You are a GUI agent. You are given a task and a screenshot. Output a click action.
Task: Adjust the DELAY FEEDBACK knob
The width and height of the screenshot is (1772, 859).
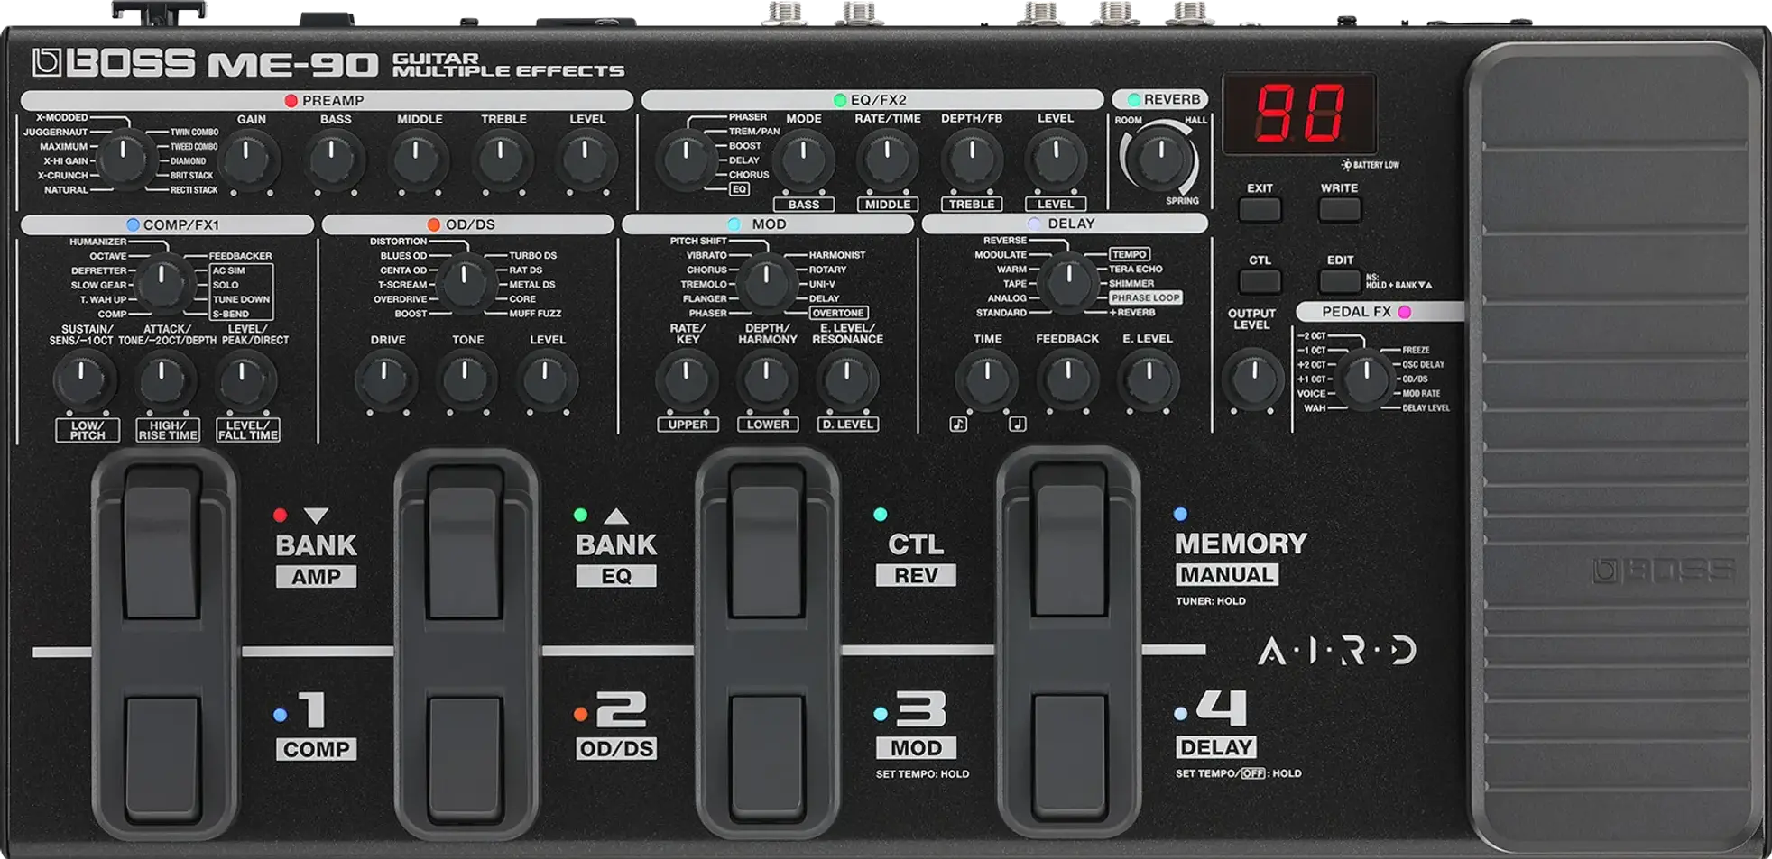[x=1067, y=379]
